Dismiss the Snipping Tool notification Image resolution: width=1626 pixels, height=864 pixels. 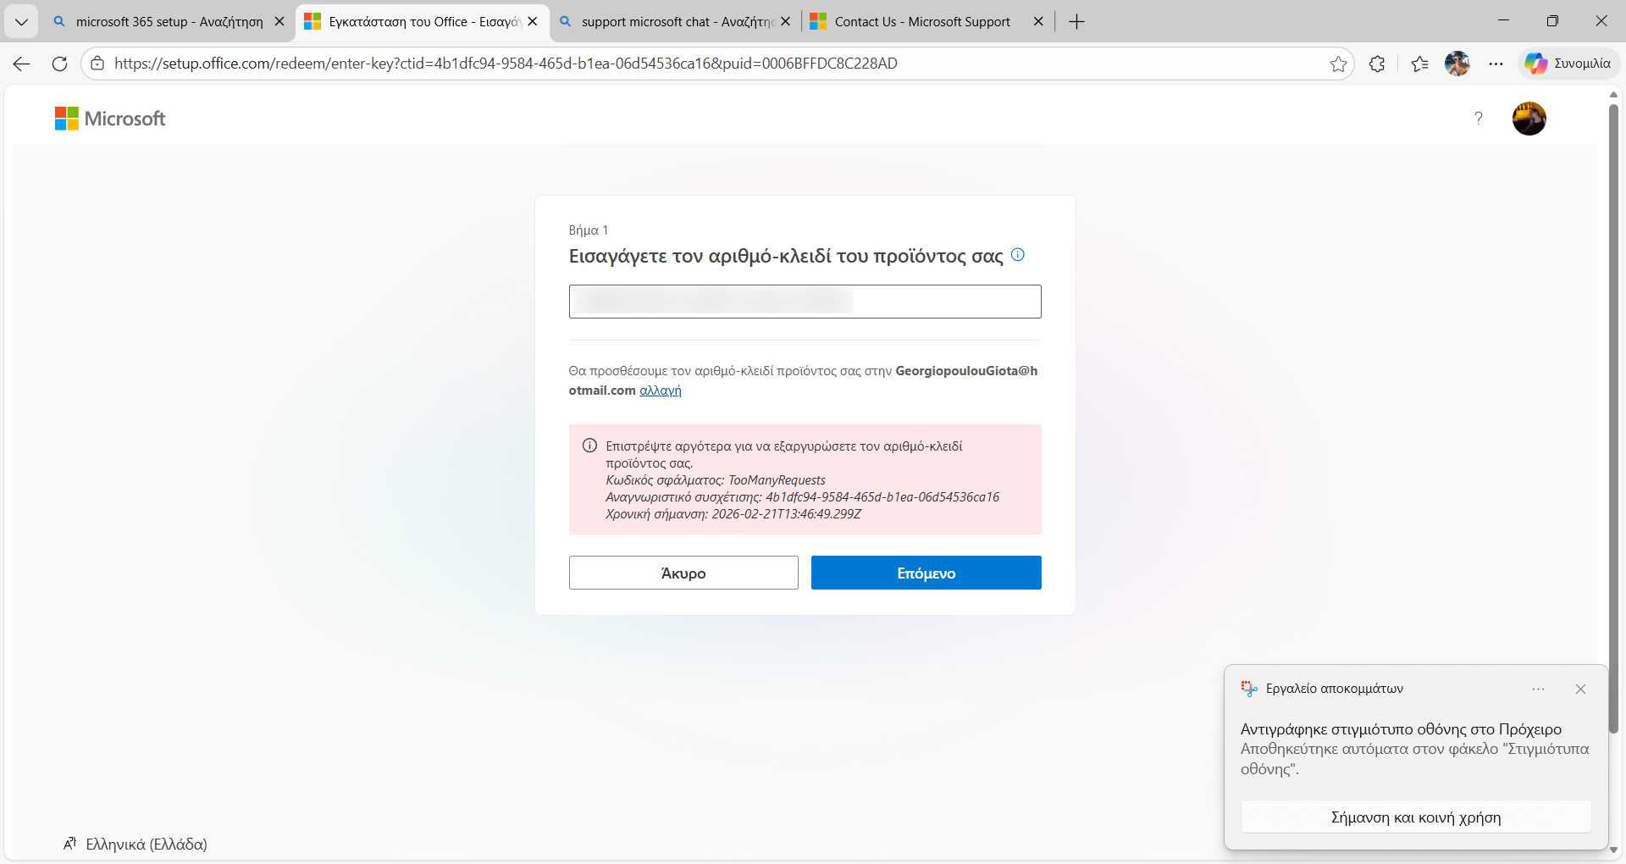1580,690
